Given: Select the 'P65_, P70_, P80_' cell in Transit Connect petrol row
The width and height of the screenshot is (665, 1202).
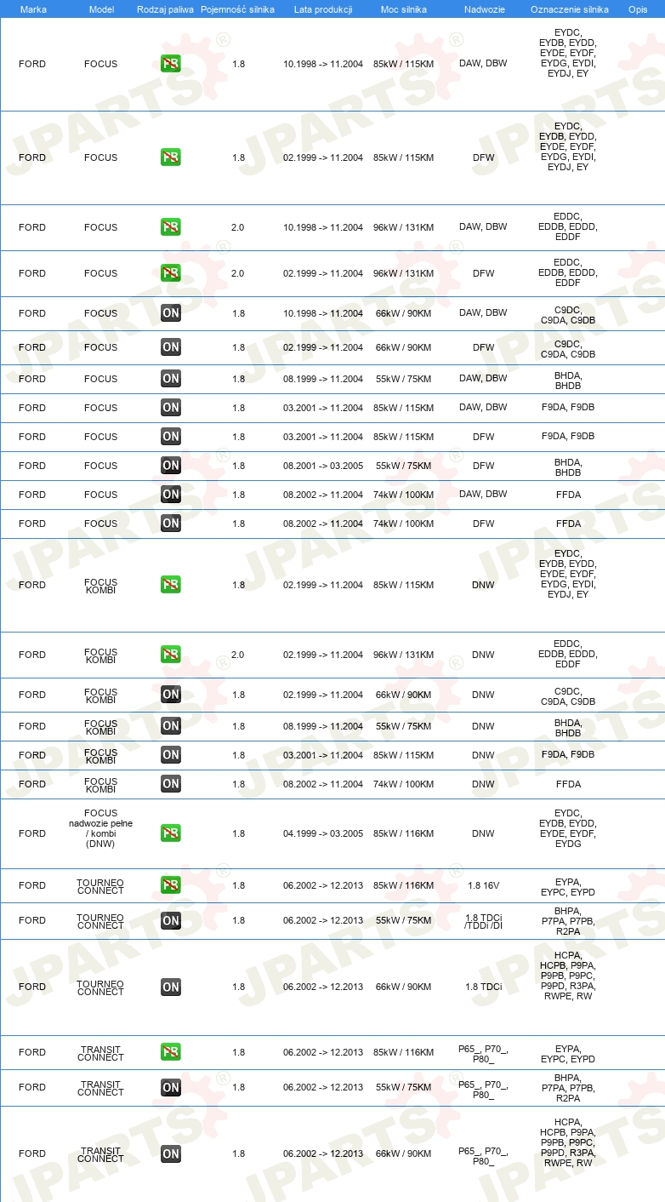Looking at the screenshot, I should (483, 1054).
